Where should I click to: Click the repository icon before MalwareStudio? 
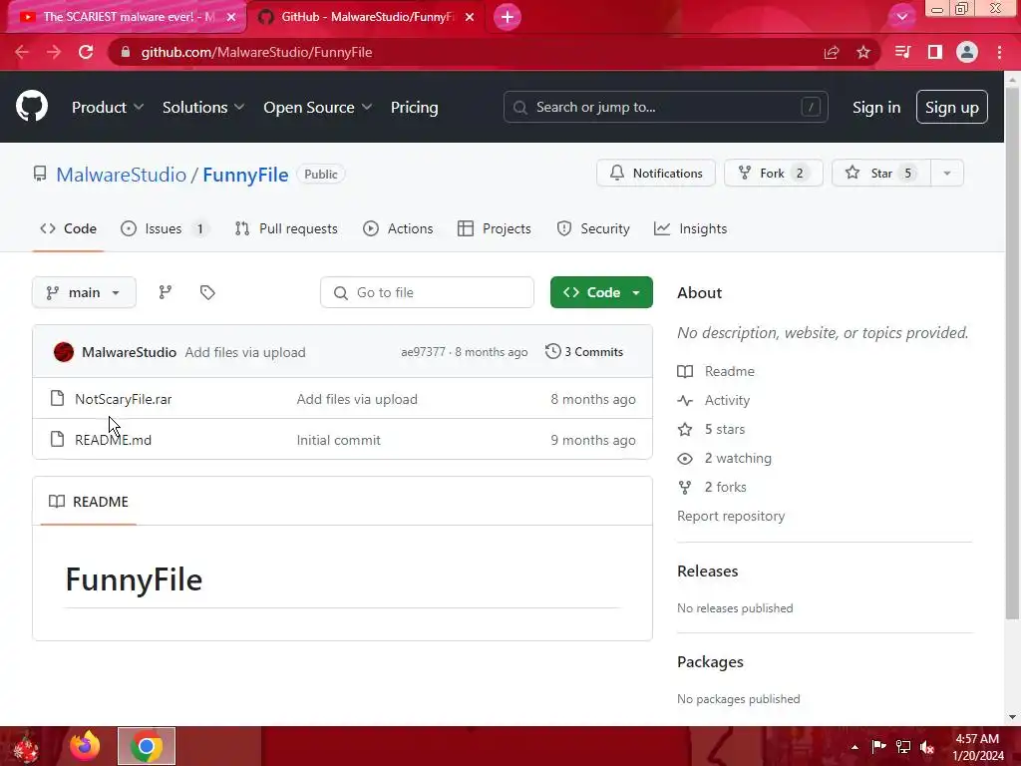40,174
